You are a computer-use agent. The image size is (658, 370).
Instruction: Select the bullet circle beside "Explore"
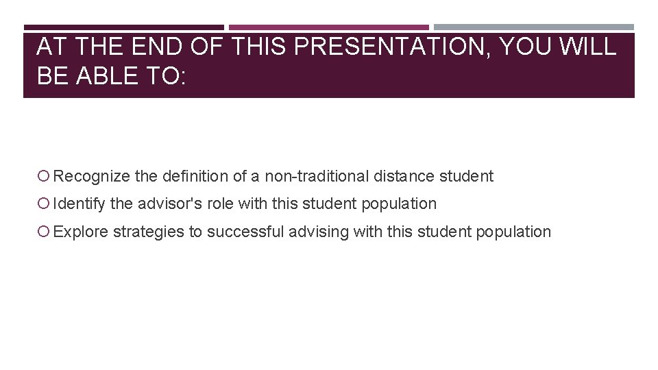(43, 231)
